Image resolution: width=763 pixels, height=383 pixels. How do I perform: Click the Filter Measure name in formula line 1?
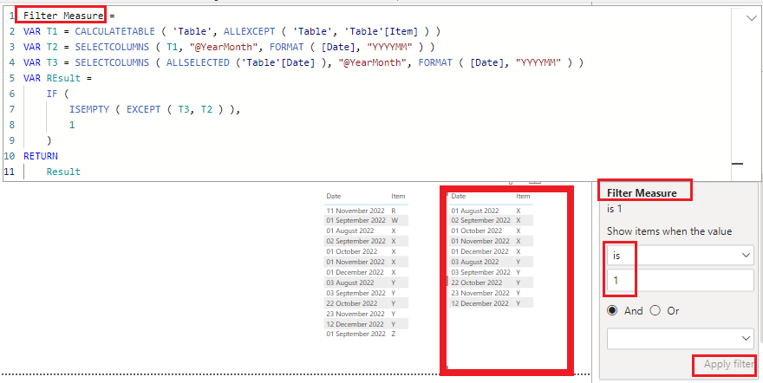tap(63, 16)
